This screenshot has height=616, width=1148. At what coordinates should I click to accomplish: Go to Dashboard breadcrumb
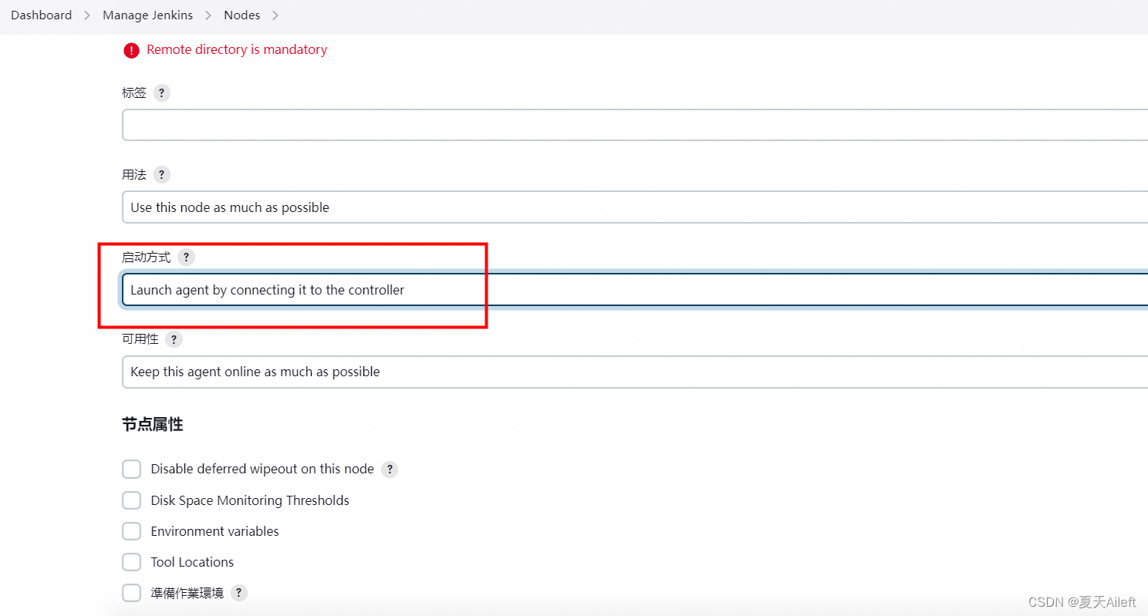42,15
